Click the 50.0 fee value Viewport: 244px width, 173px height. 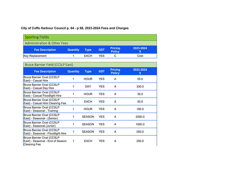[140, 102]
